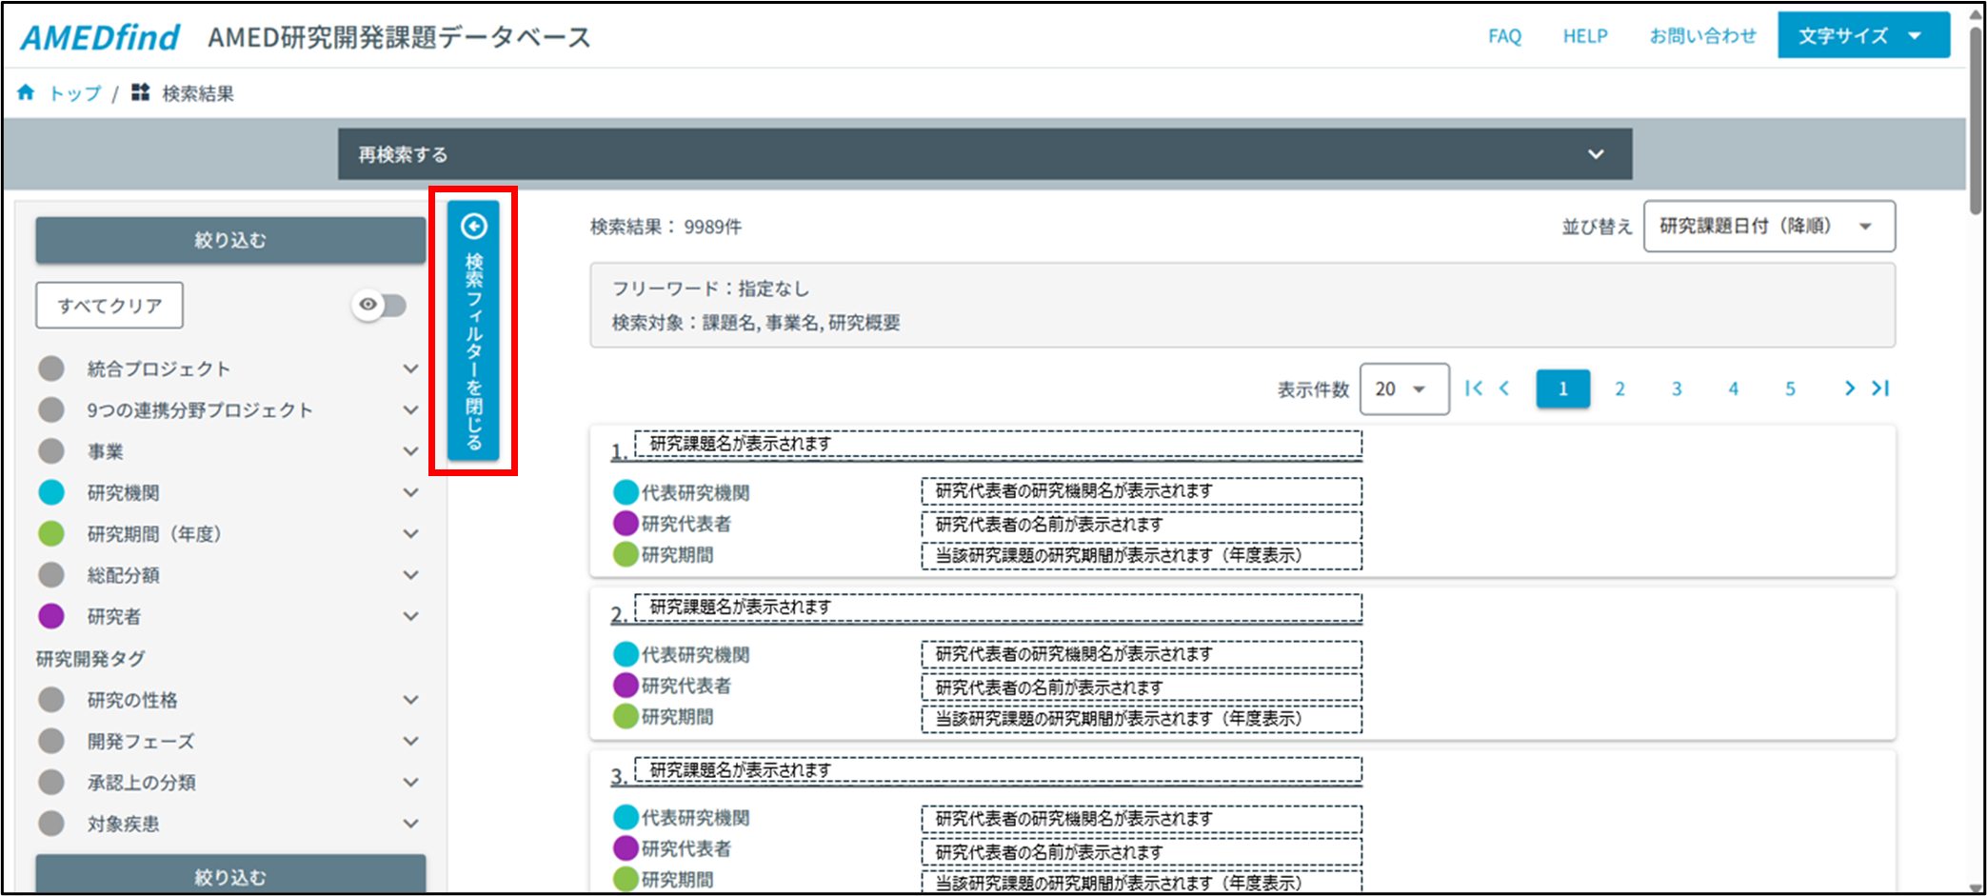Open the FAQ link
The height and width of the screenshot is (896, 1987).
(x=1504, y=36)
